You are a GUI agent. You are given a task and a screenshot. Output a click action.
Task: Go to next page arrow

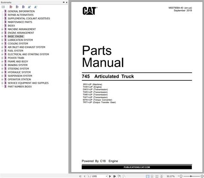pos(110,176)
